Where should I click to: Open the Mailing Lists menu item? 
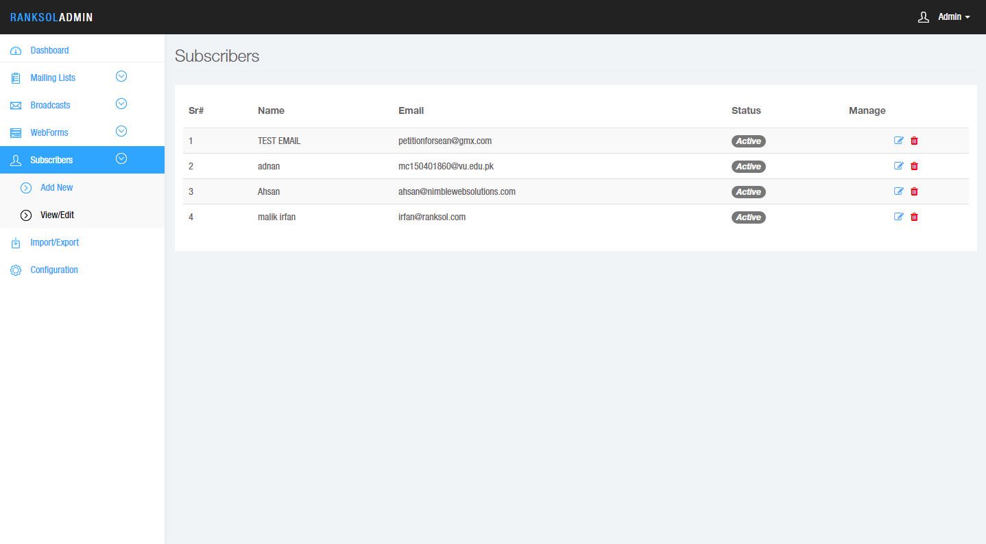tap(82, 78)
